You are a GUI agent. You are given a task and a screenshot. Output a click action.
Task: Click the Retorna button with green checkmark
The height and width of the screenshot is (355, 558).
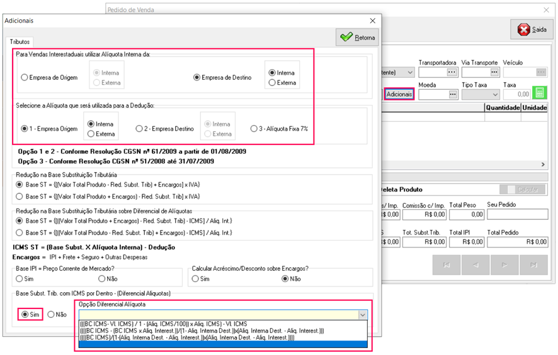[x=357, y=38]
